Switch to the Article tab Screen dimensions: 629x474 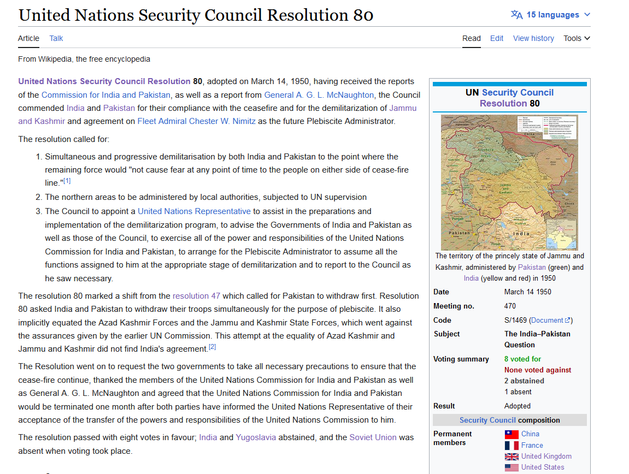tap(28, 38)
